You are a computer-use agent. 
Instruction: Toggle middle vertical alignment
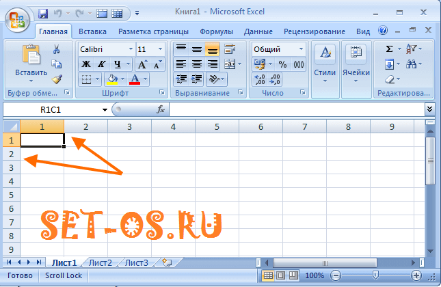[x=197, y=49]
